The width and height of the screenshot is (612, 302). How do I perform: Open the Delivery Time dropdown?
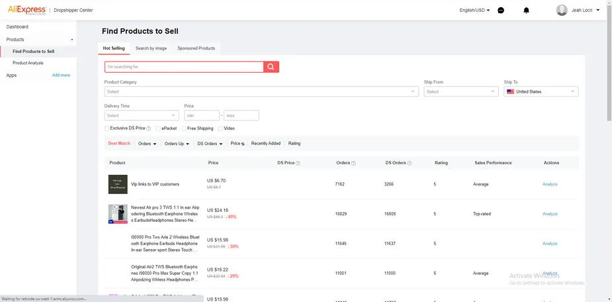click(x=142, y=115)
